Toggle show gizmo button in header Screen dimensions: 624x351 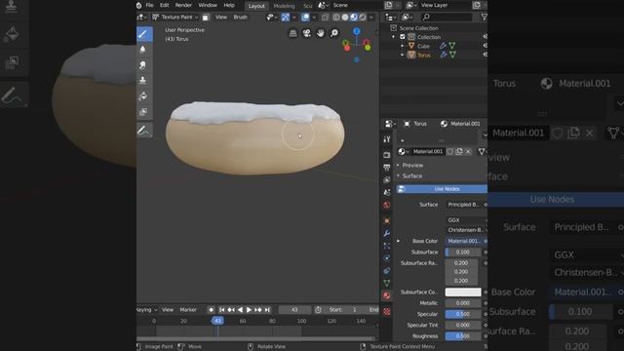(286, 18)
